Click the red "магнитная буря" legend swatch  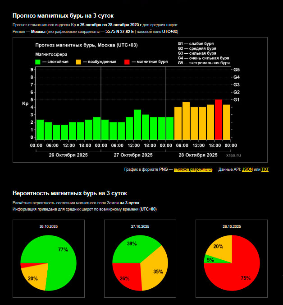[127, 62]
